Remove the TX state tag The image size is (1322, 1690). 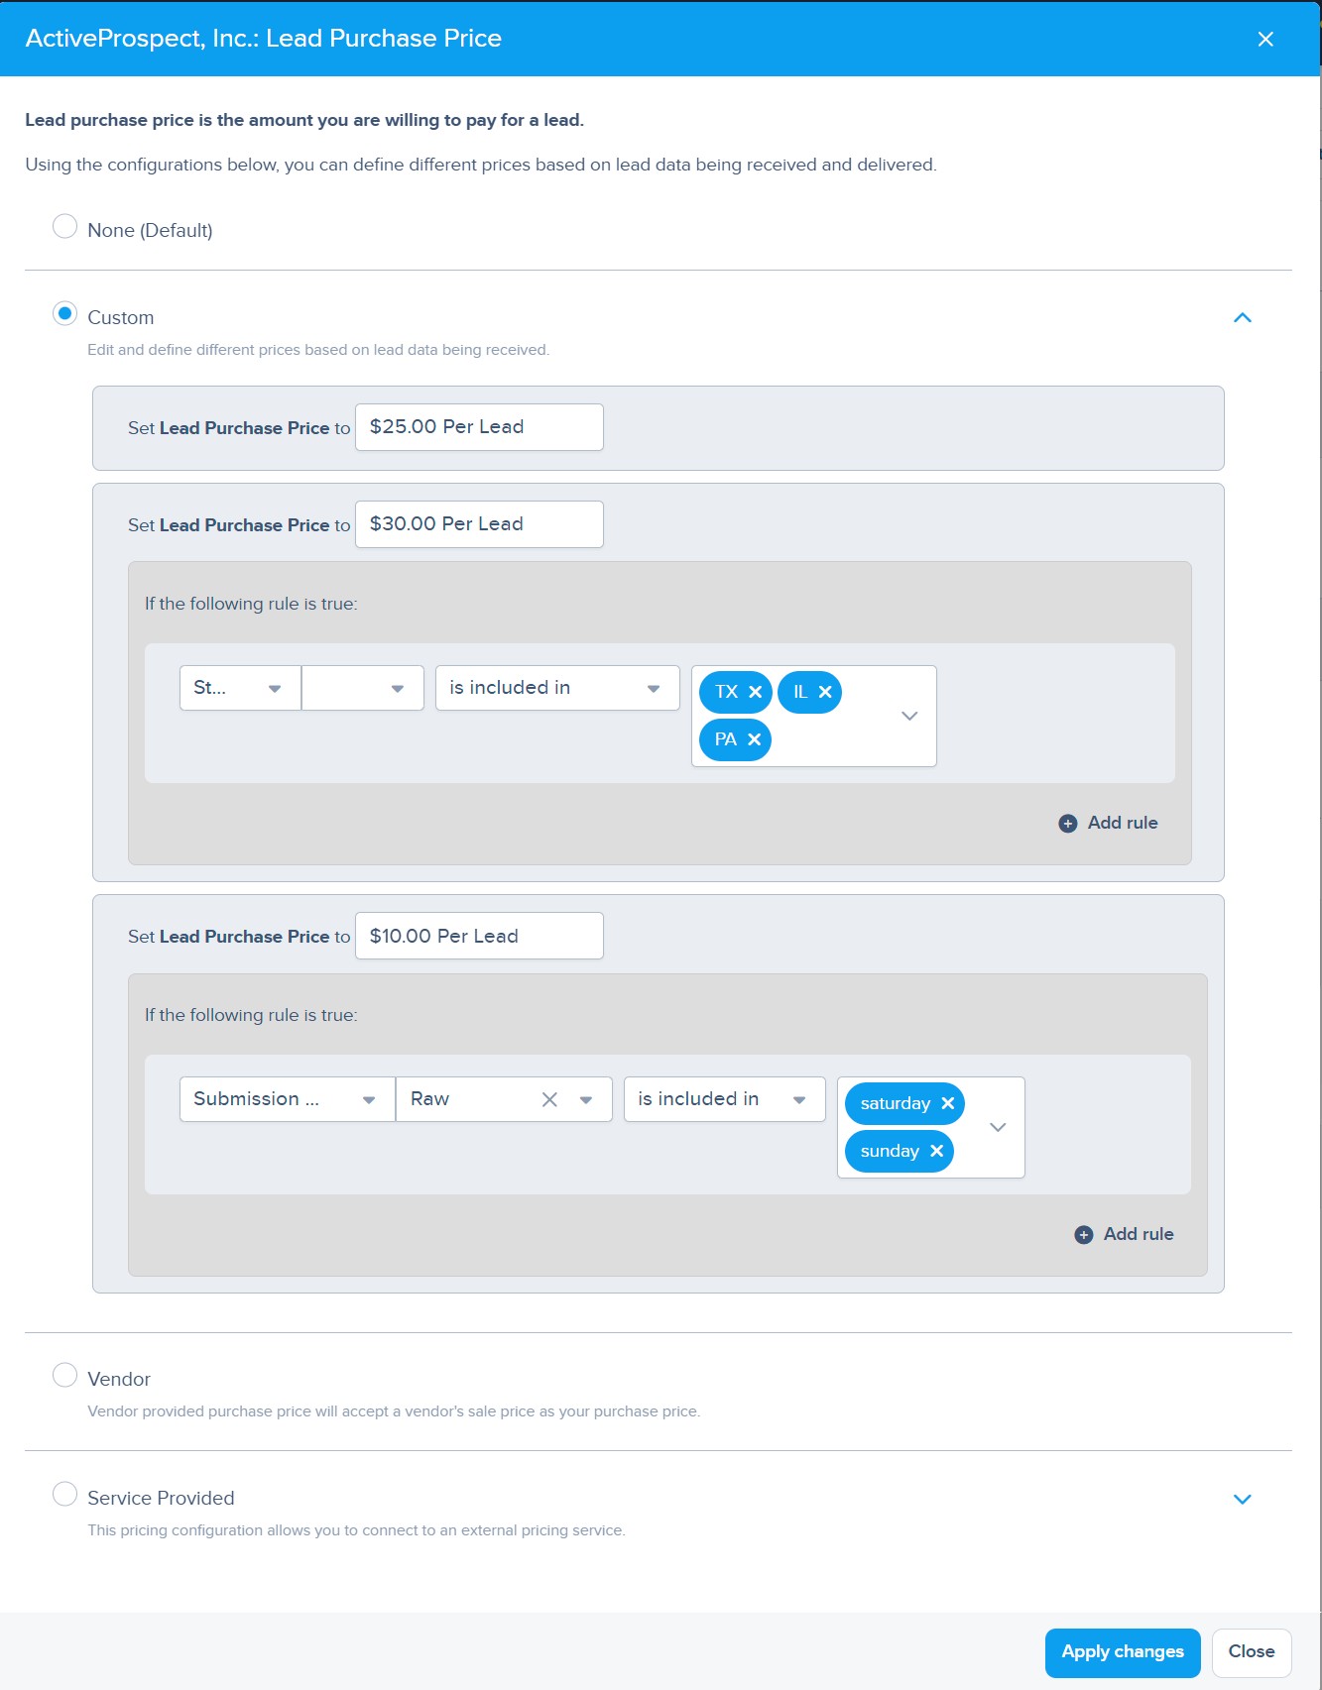click(x=755, y=692)
